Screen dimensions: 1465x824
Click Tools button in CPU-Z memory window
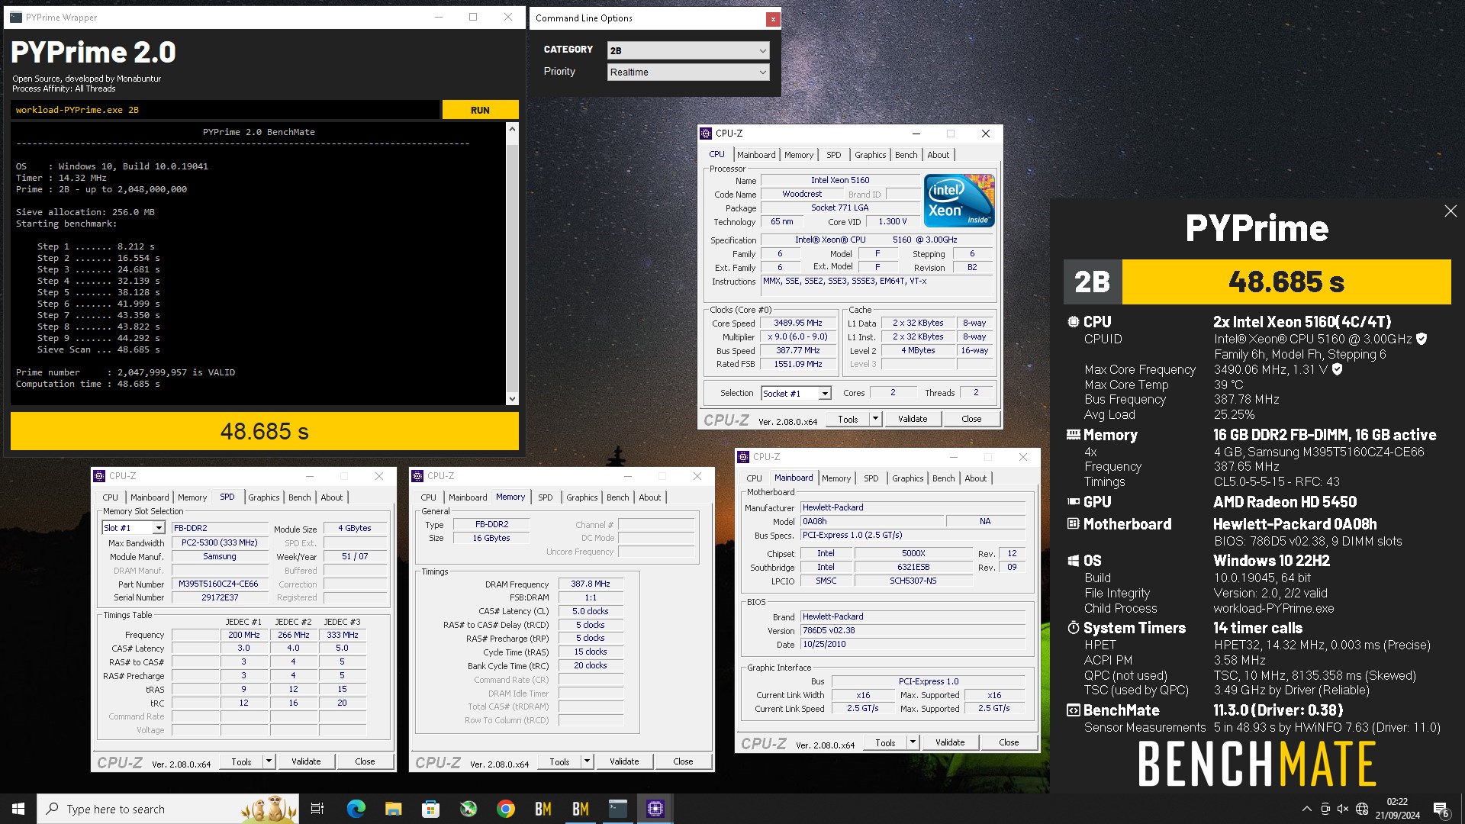[559, 761]
